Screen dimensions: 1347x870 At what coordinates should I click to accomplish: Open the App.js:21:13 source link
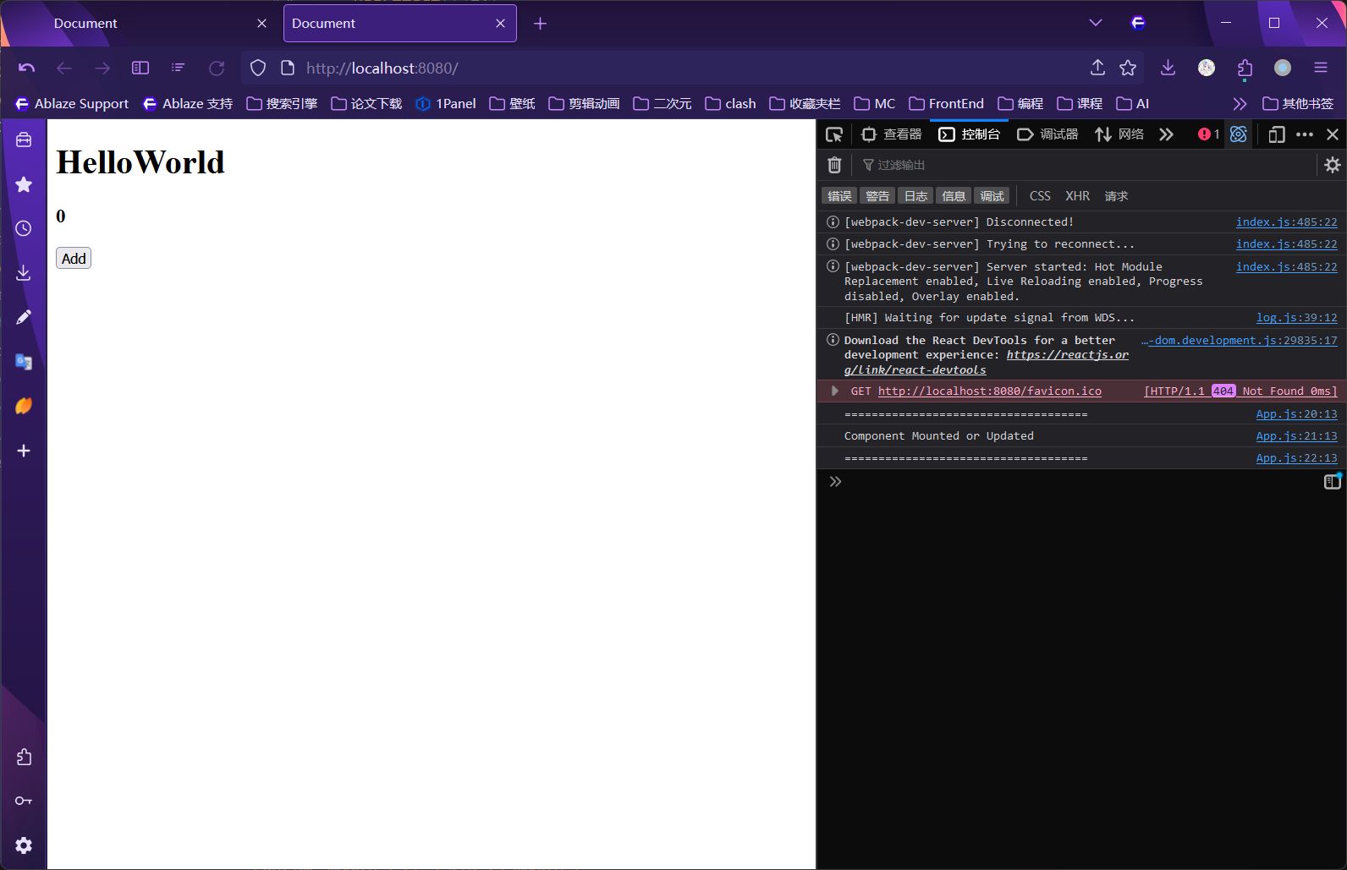click(x=1296, y=436)
